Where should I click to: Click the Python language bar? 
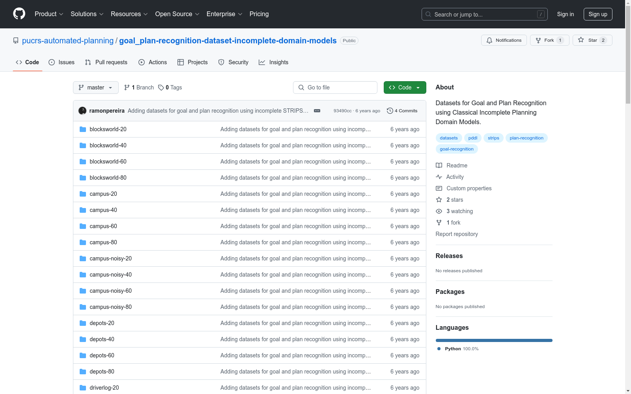tap(494, 340)
